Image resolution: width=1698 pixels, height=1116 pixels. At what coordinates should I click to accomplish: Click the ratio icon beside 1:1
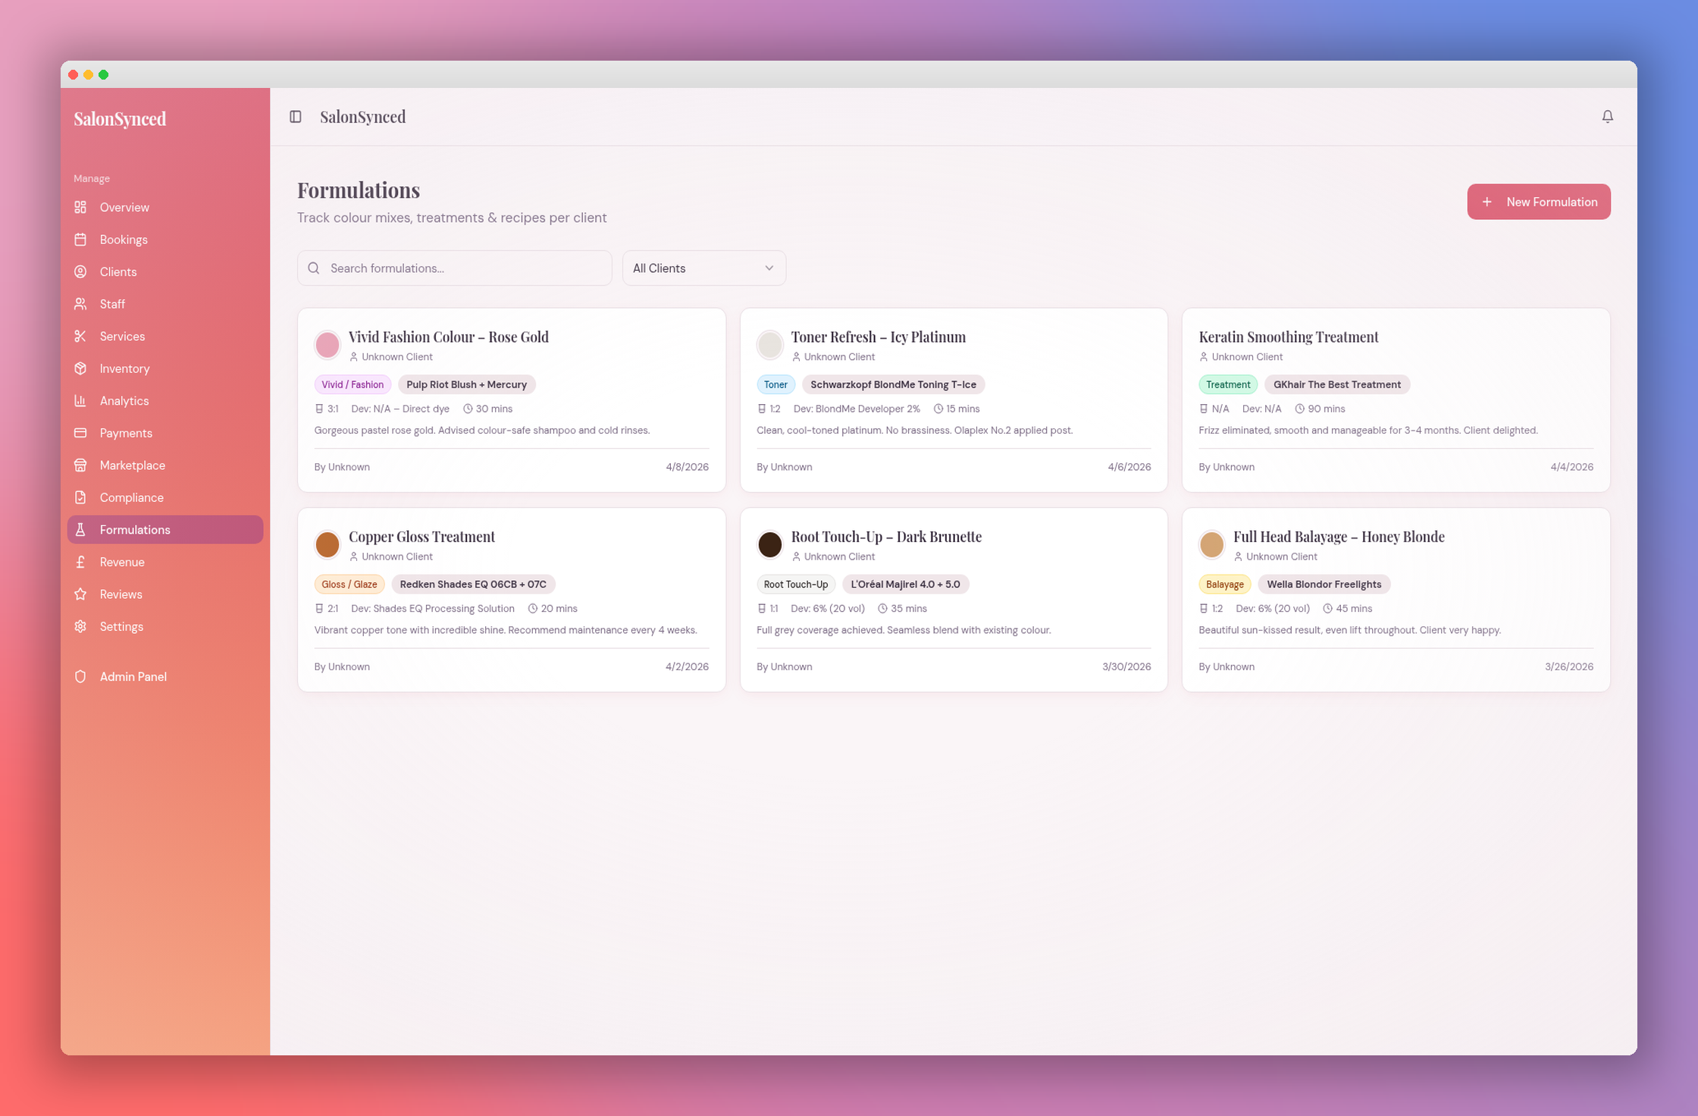(762, 609)
